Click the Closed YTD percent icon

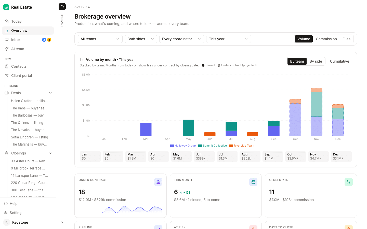(349, 182)
